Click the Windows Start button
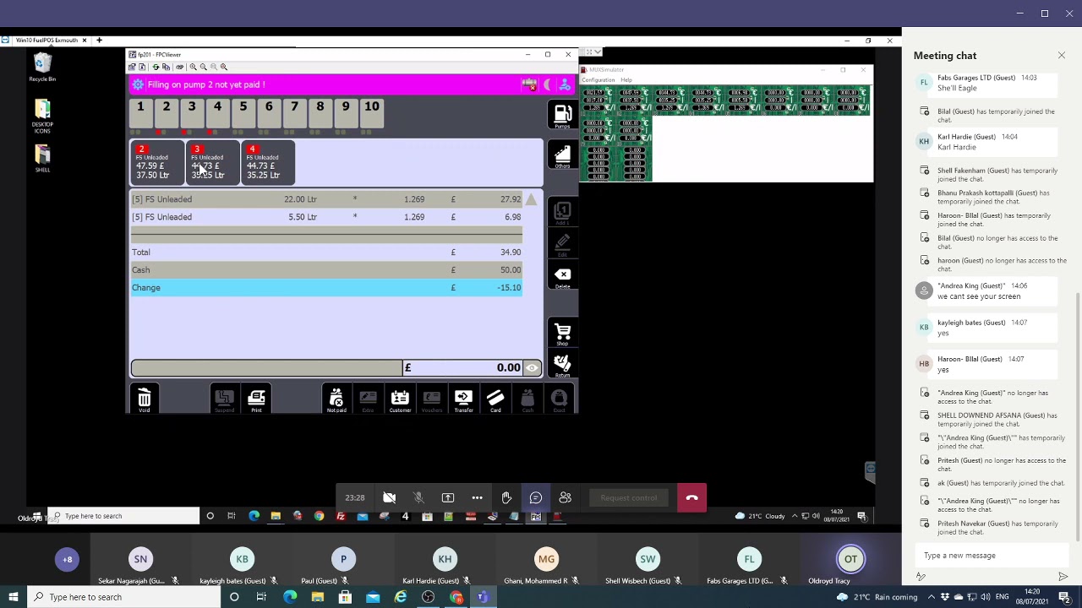 13,597
